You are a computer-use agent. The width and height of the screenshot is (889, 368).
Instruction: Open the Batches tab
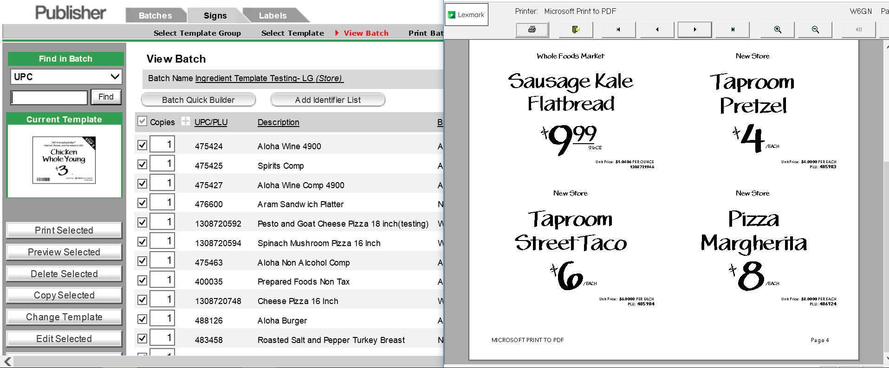coord(155,15)
